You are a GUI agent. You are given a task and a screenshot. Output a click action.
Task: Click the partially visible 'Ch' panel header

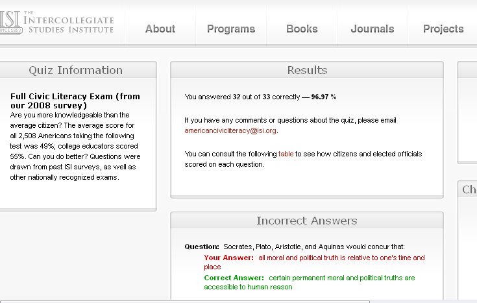(469, 189)
